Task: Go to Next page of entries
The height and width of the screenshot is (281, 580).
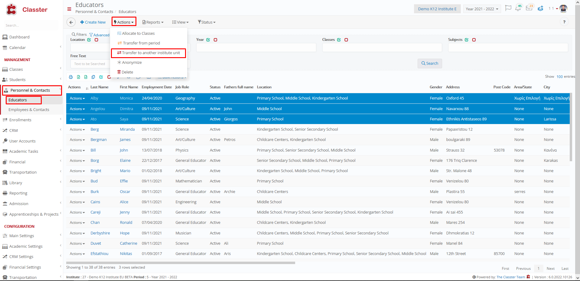Action: 551,268
